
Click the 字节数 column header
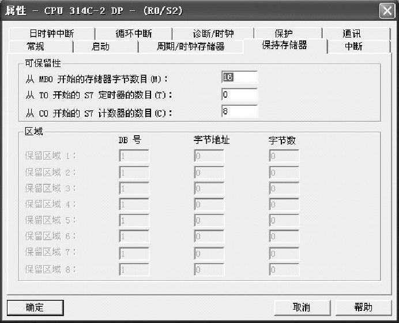point(282,140)
